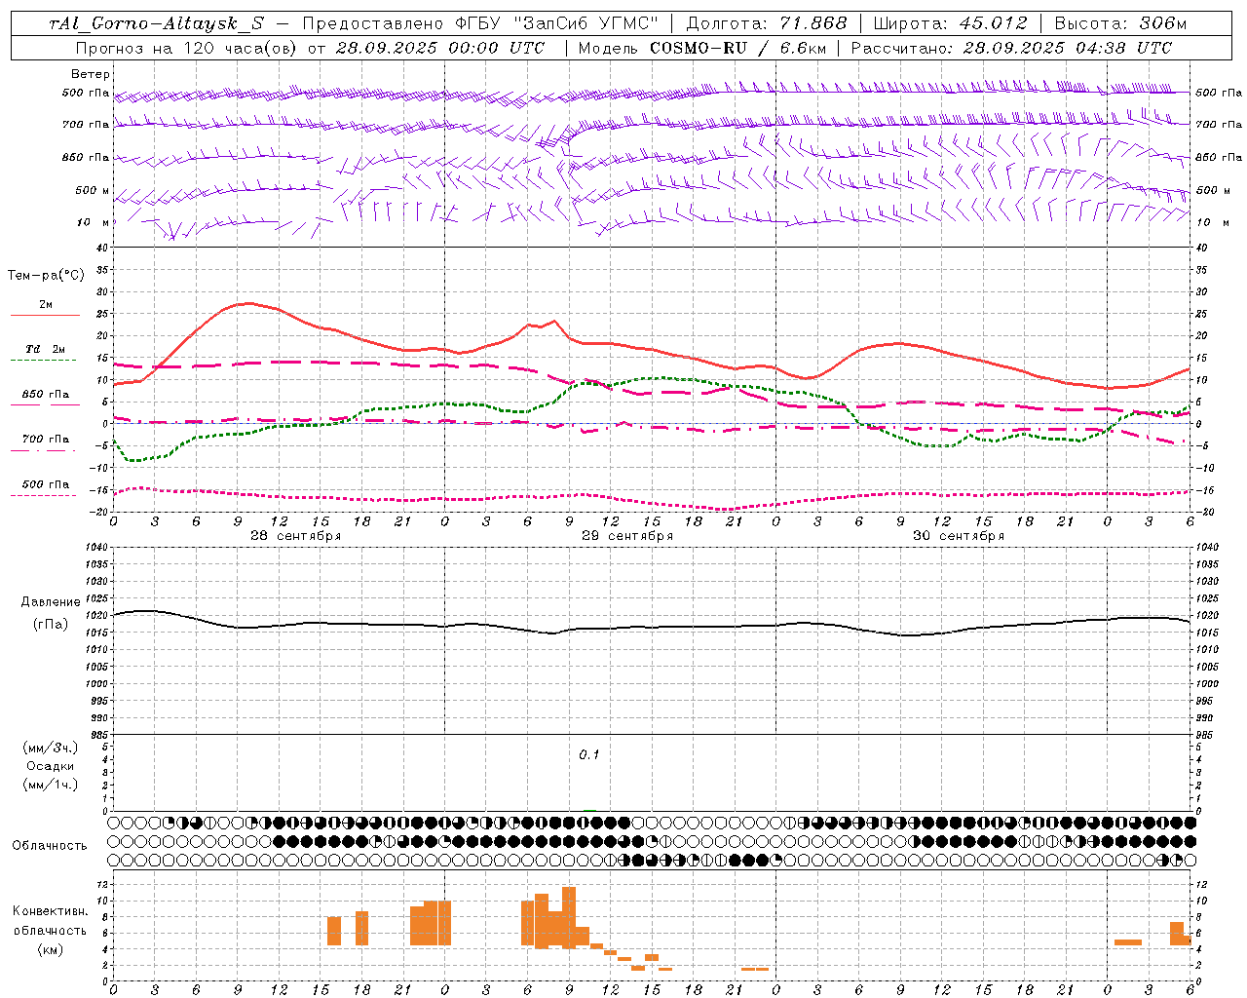Click the Высота: 306м value

coord(1121,24)
